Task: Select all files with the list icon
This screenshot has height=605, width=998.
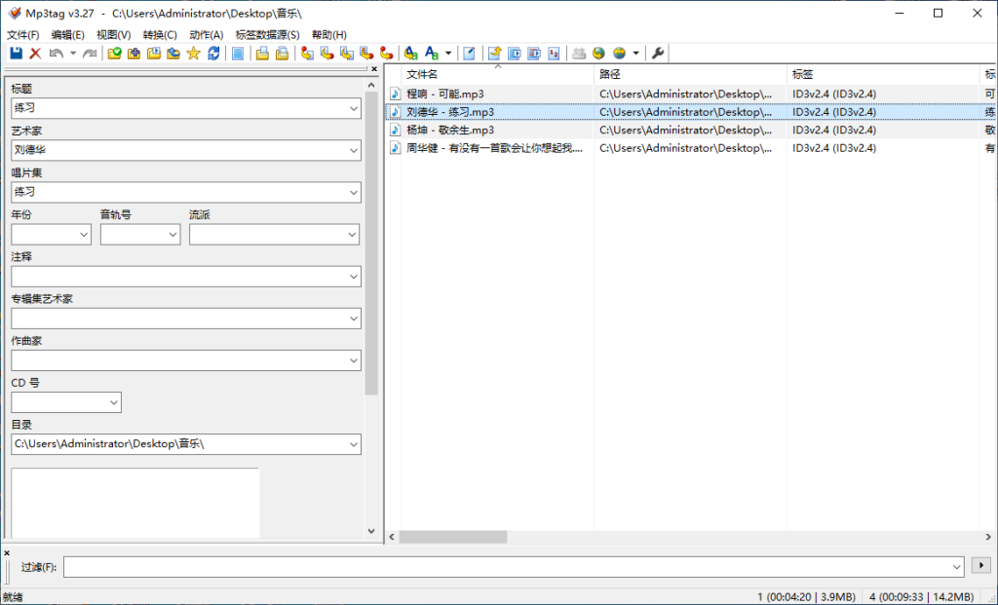Action: coord(238,54)
